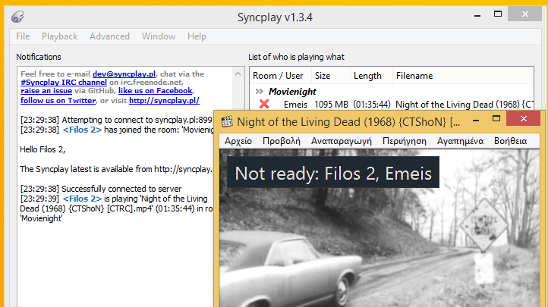Screen dimensions: 548x307
Task: Maximize the Syncplay window
Action: pos(498,14)
